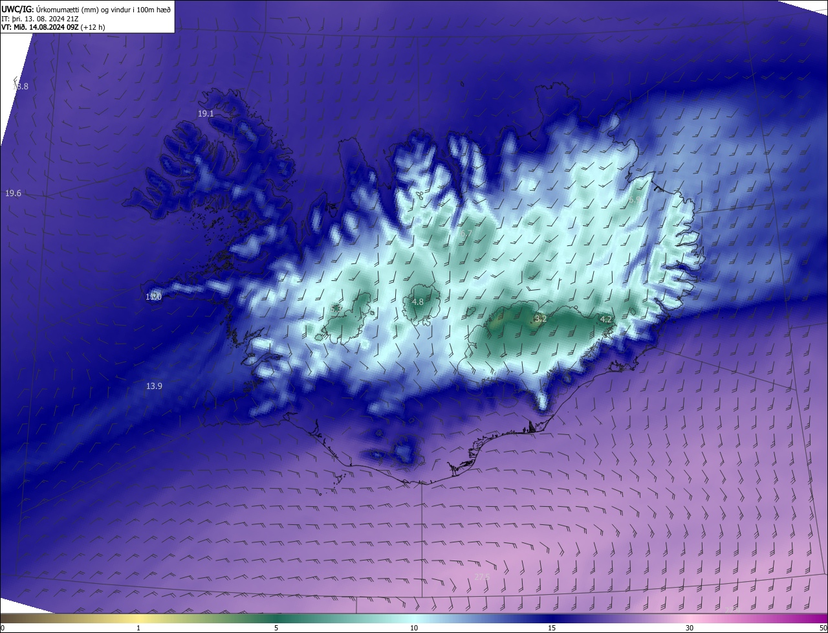Screen dimensions: 828x633
Task: Click the 6.9 value label on the map
Action: tap(634, 201)
